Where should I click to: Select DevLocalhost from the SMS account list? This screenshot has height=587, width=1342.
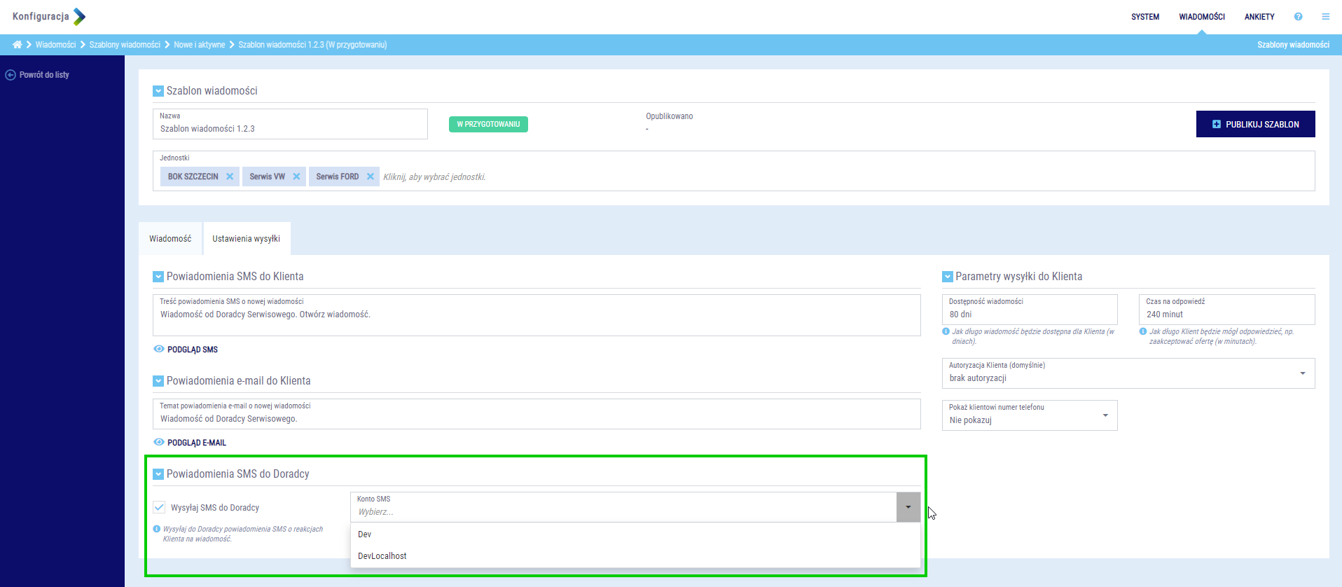click(382, 556)
